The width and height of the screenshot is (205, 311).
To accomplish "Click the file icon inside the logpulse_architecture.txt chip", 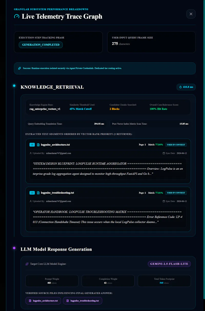I will point(30,301).
